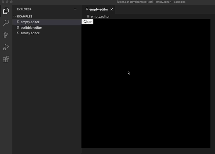Open the Extensions view
The height and width of the screenshot is (154, 215).
coord(6,59)
